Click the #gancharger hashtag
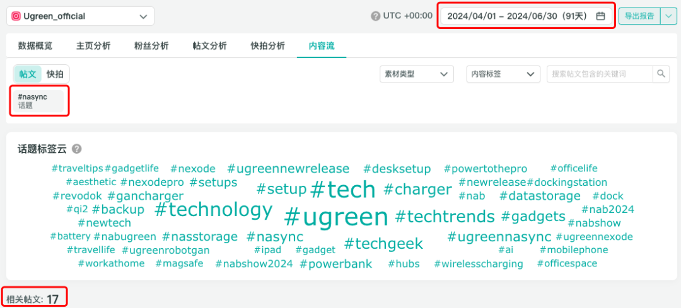This screenshot has height=308, width=681. click(x=146, y=196)
